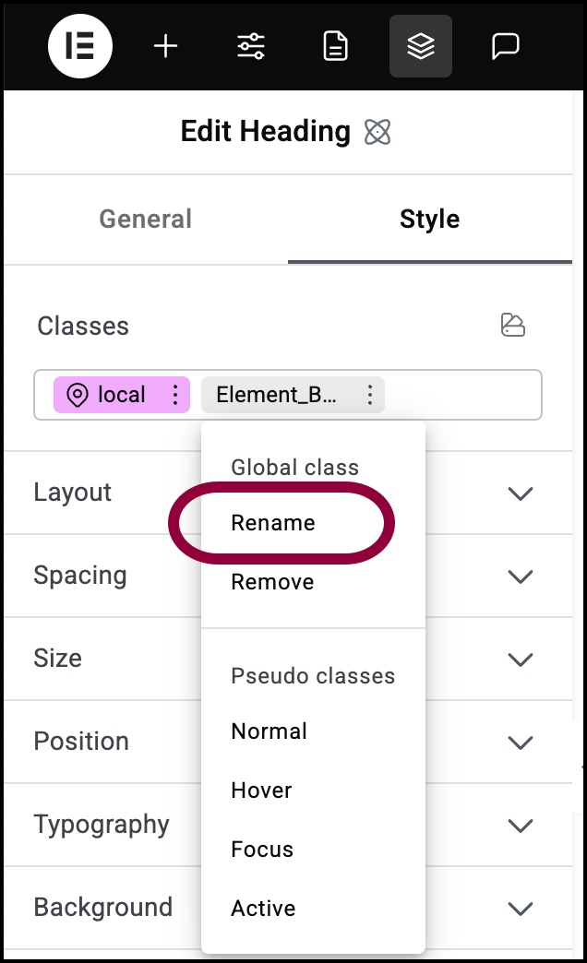Switch to the General tab
The height and width of the screenshot is (963, 587).
click(146, 220)
